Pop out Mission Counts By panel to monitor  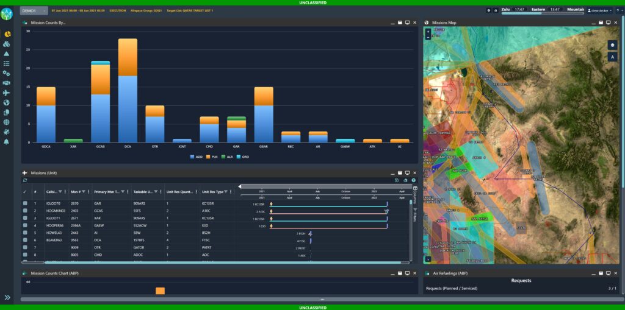pyautogui.click(x=407, y=23)
